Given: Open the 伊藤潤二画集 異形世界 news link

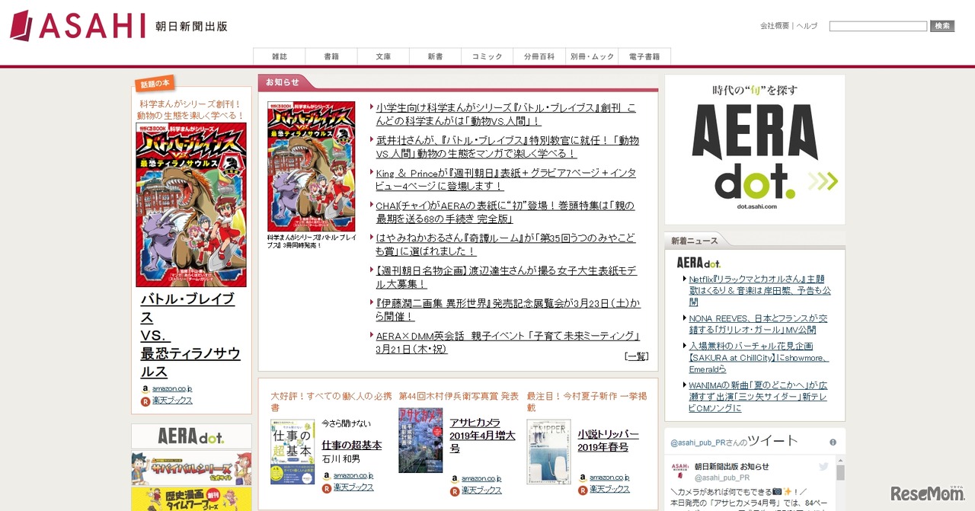Looking at the screenshot, I should (x=508, y=310).
